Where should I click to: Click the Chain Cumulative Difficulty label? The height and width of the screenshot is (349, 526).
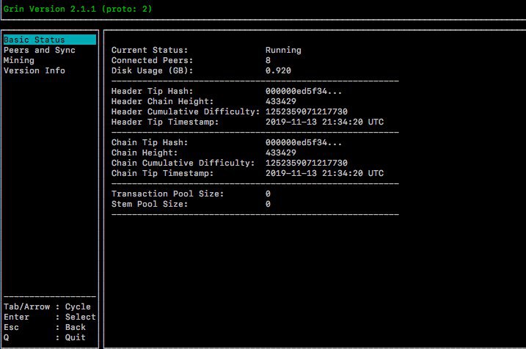183,163
